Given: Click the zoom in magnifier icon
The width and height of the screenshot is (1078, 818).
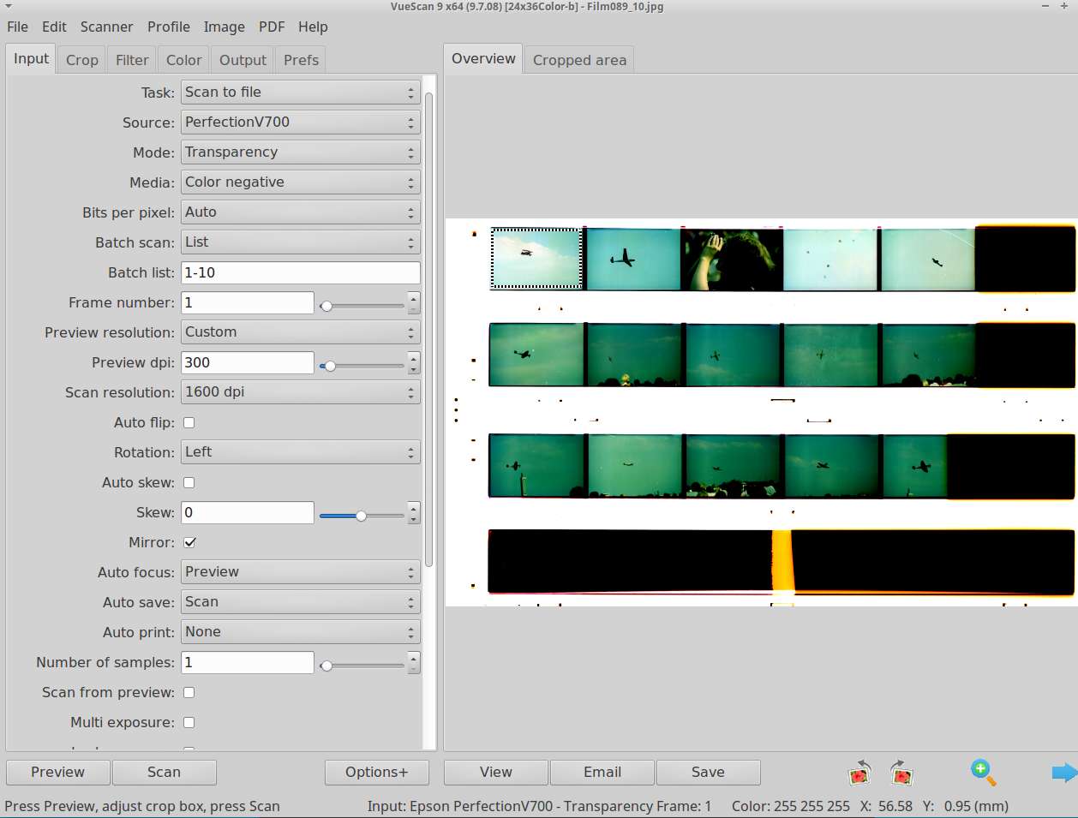Looking at the screenshot, I should point(983,773).
